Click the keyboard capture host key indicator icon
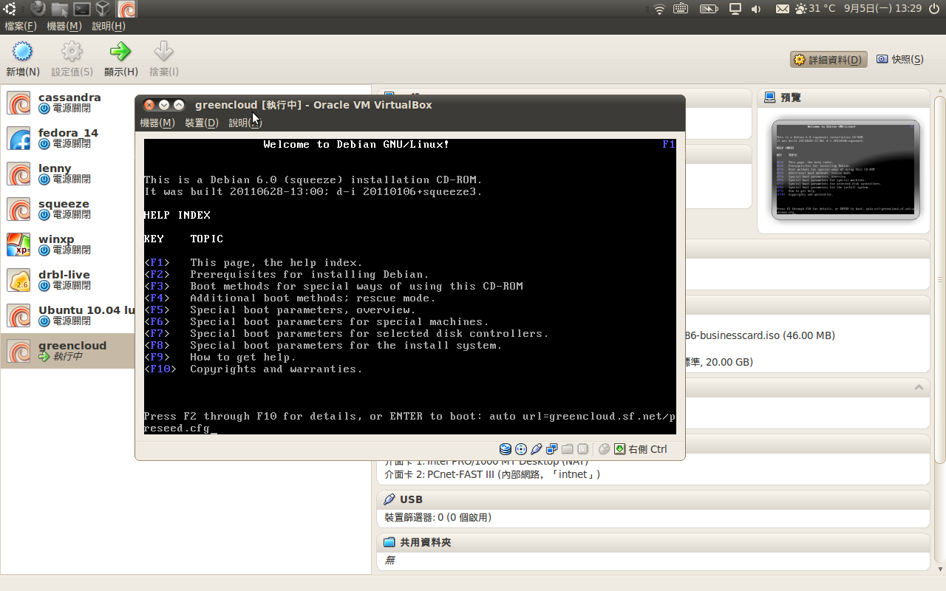946x591 pixels. (x=620, y=449)
